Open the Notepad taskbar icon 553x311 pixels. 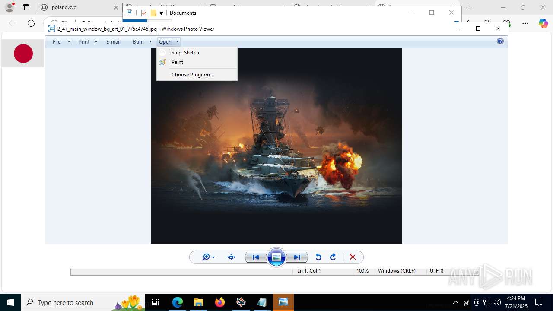[262, 302]
